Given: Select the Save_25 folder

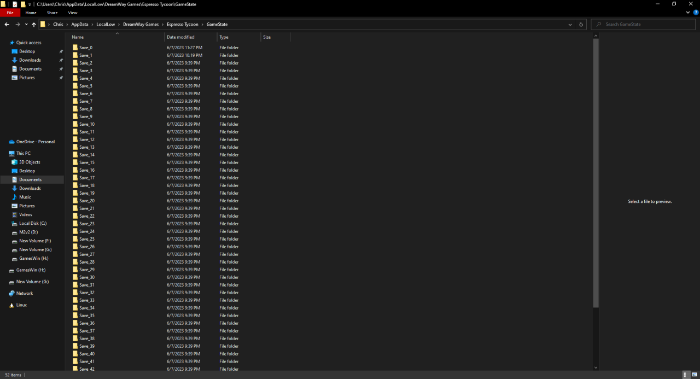Looking at the screenshot, I should 86,239.
